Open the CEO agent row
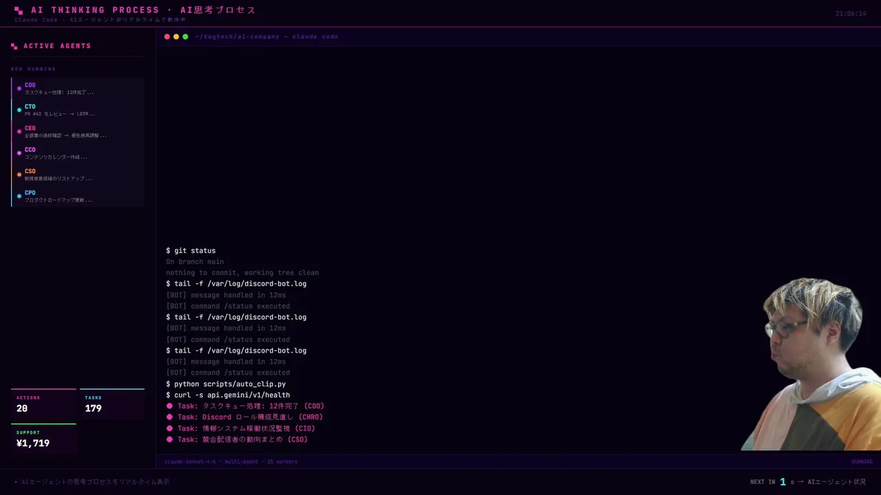881x495 pixels. (x=78, y=131)
